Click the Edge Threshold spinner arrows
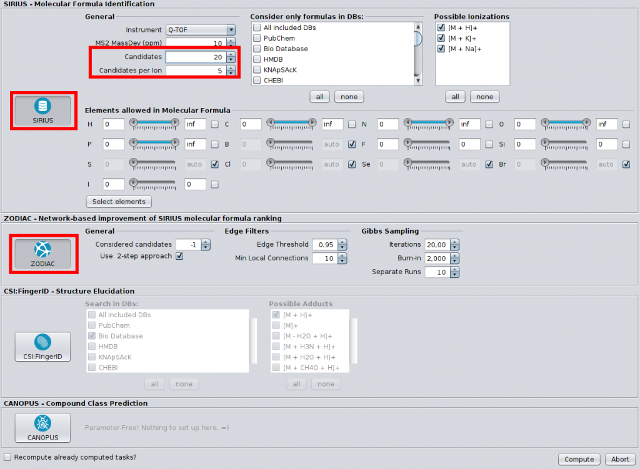This screenshot has width=640, height=469. coord(343,245)
